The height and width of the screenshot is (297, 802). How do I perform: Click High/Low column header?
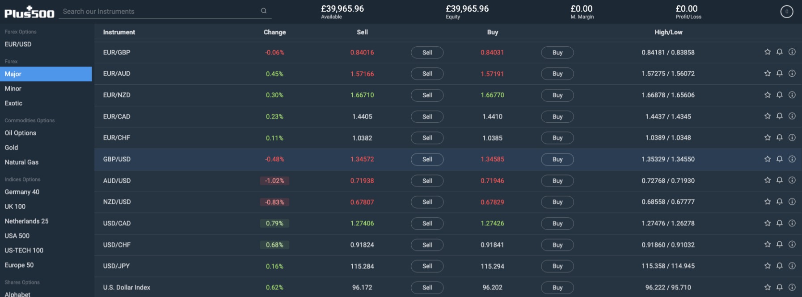click(x=668, y=32)
